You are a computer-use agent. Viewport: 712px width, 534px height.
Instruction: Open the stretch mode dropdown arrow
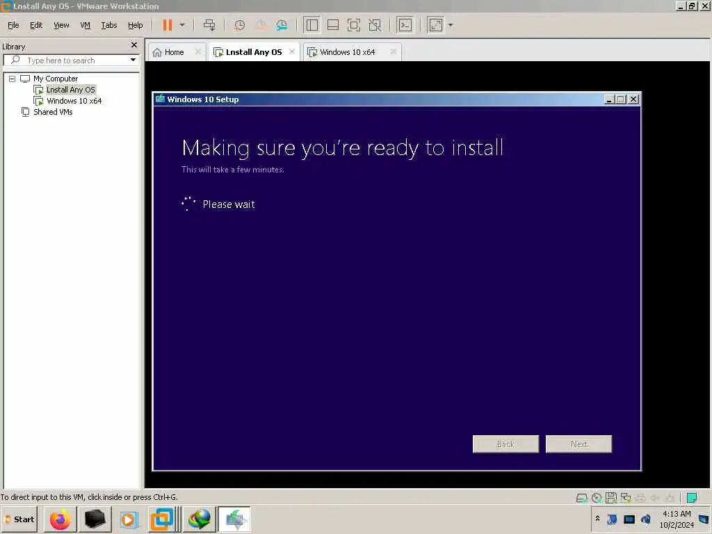pos(451,25)
